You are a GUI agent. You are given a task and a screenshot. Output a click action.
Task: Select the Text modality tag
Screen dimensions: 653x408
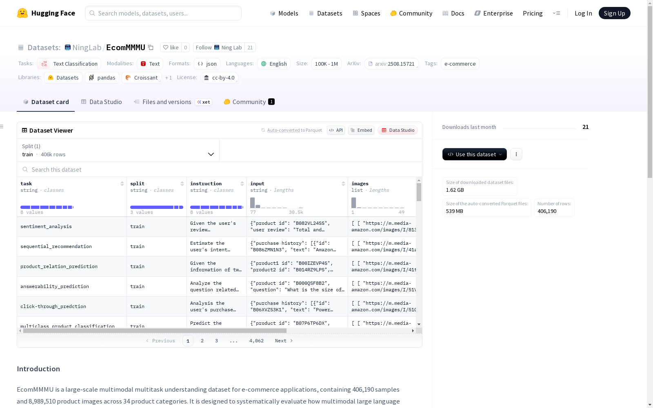[150, 64]
